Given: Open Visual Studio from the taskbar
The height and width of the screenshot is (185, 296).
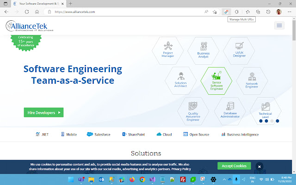Looking at the screenshot, I should point(153,179).
